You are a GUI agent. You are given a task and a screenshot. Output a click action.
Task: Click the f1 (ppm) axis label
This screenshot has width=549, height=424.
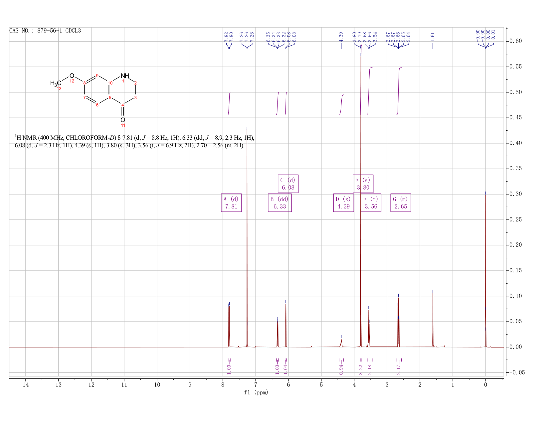point(256,392)
